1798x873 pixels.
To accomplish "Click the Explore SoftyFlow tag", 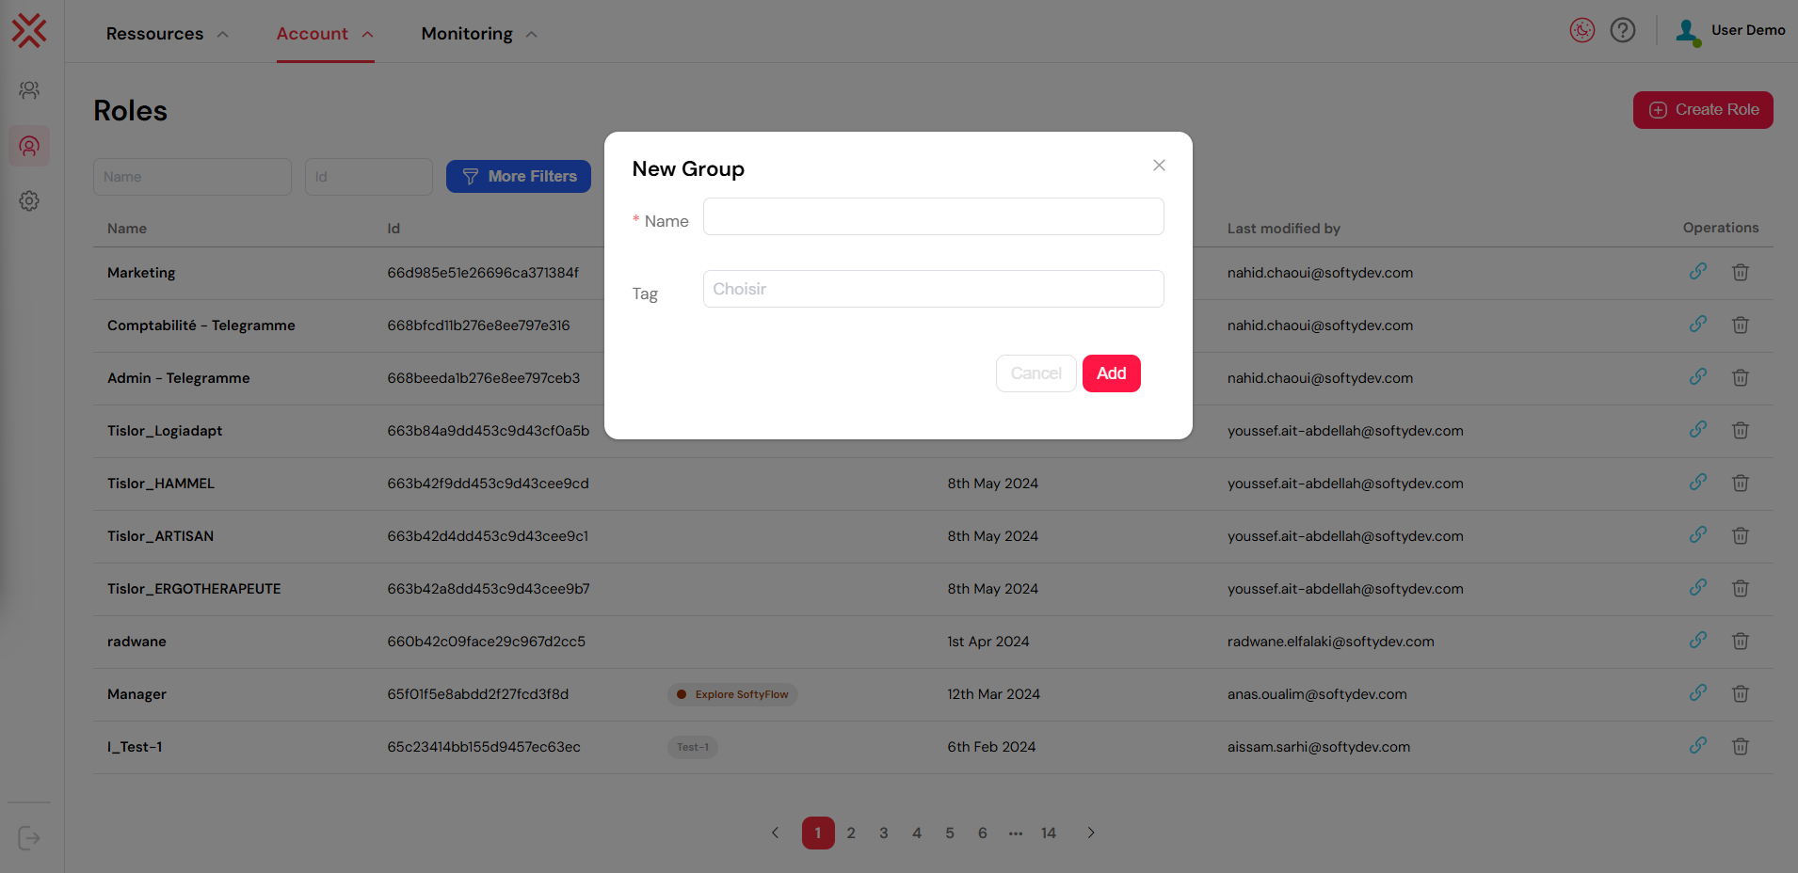I will point(732,694).
